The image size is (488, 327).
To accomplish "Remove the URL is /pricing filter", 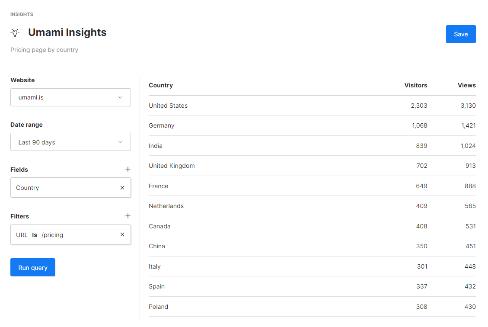I will click(x=122, y=234).
